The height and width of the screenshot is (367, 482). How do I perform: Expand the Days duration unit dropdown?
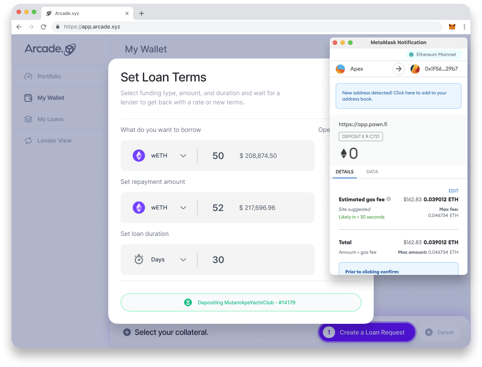coord(183,260)
